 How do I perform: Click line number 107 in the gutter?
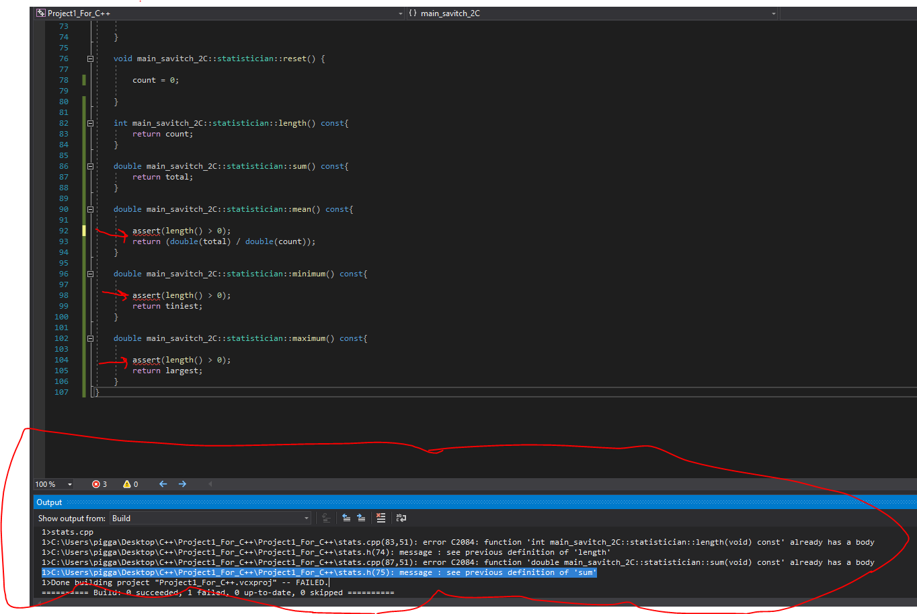coord(62,392)
